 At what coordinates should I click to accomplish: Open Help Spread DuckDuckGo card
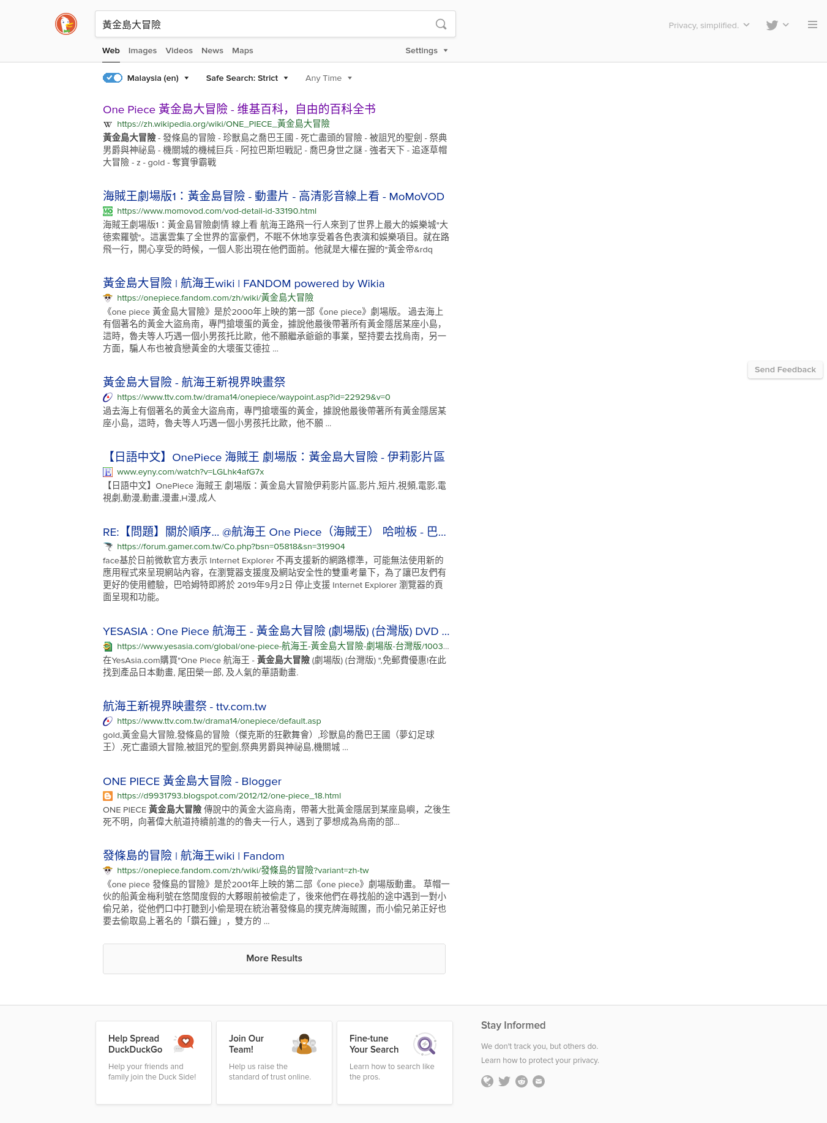click(x=154, y=1062)
